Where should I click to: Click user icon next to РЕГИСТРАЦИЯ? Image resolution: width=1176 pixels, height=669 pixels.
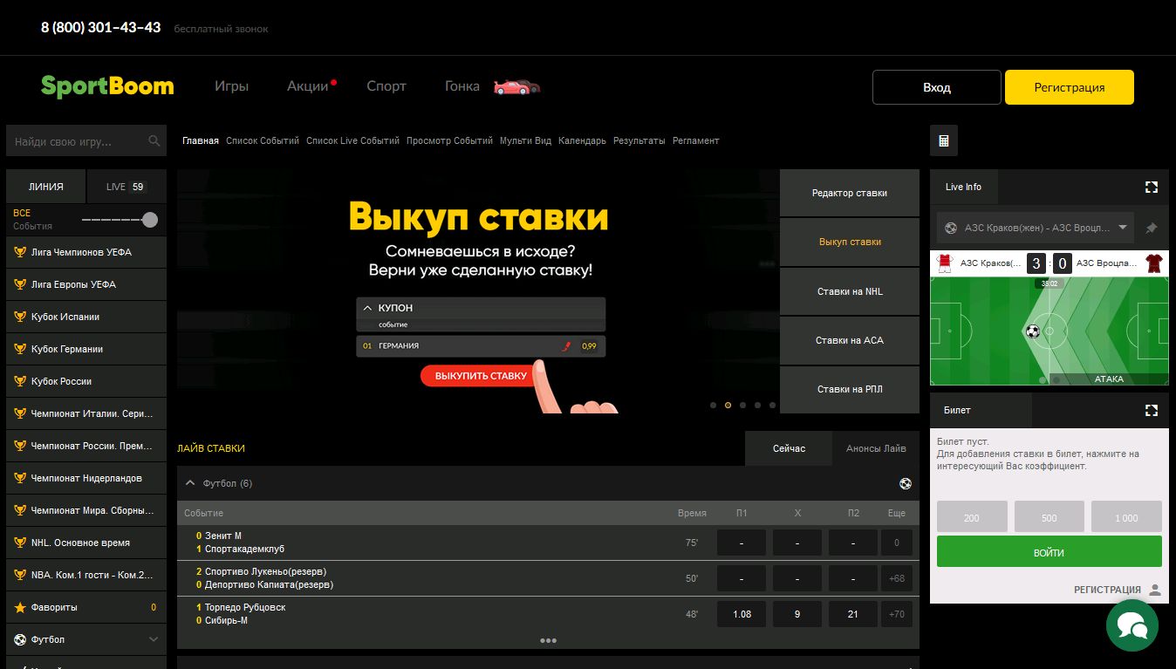click(x=1154, y=590)
